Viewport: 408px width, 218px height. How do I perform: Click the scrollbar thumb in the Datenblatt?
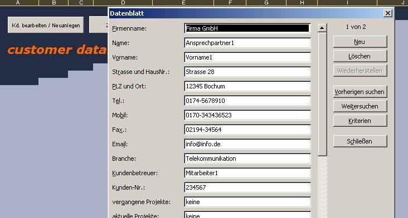(x=322, y=94)
